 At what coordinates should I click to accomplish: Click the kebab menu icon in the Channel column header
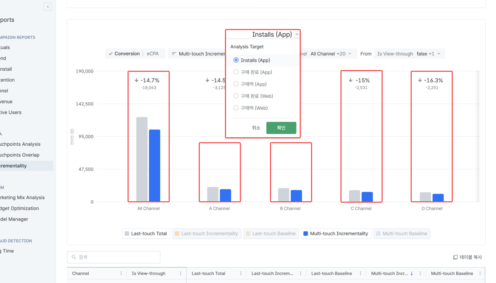click(x=121, y=273)
